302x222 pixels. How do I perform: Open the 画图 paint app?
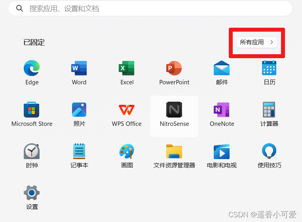pos(127,151)
